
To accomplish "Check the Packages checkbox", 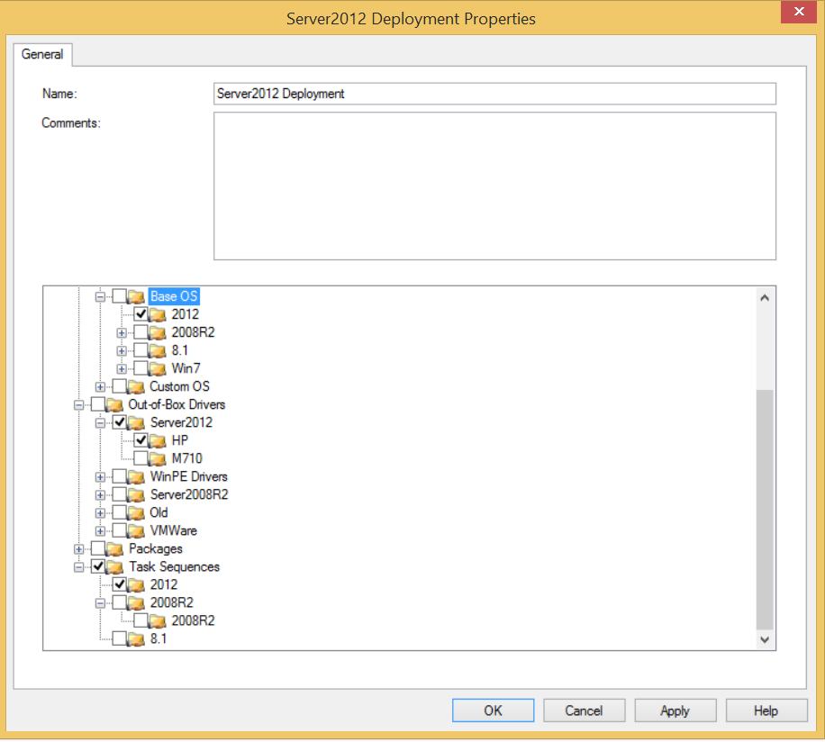I will pyautogui.click(x=98, y=548).
